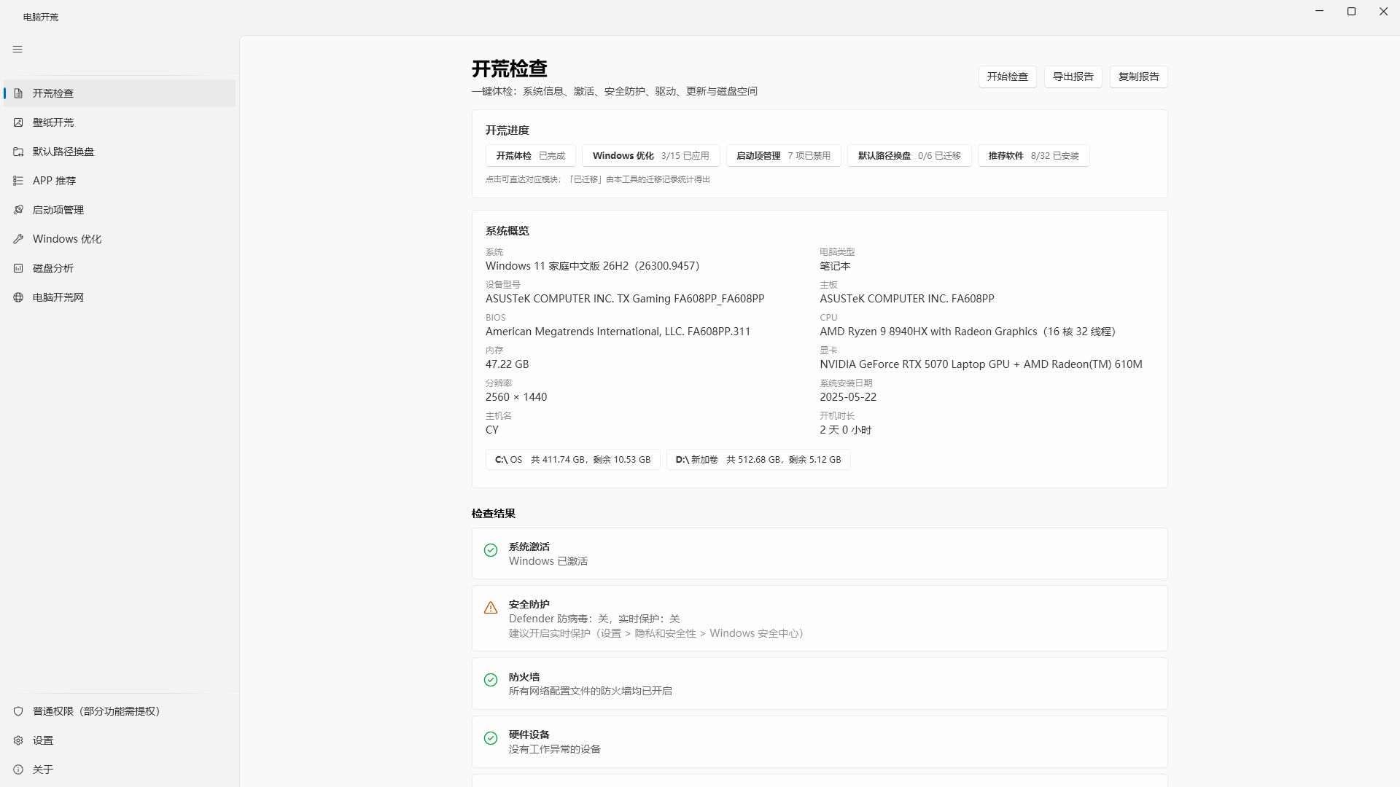Click the system install date 2025-05-22

coord(848,397)
